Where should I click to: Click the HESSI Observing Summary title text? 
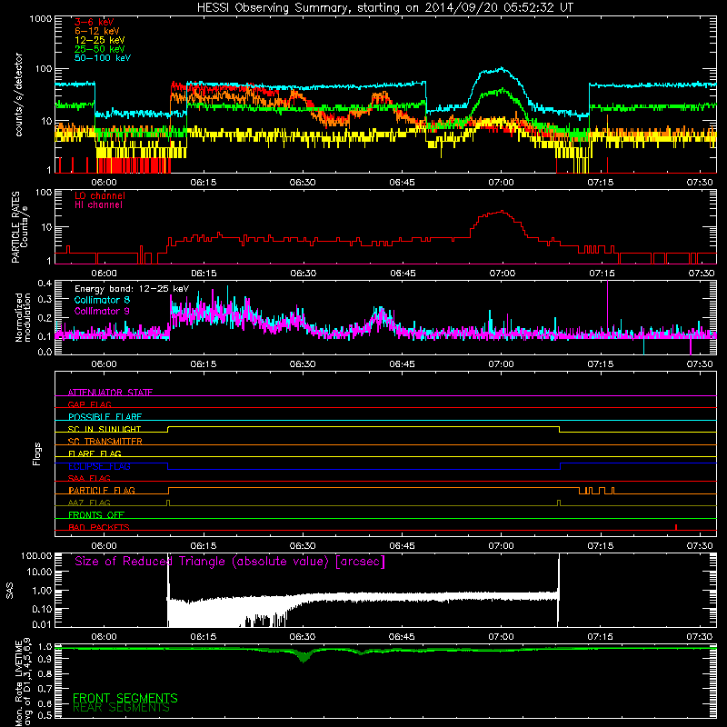pyautogui.click(x=384, y=8)
